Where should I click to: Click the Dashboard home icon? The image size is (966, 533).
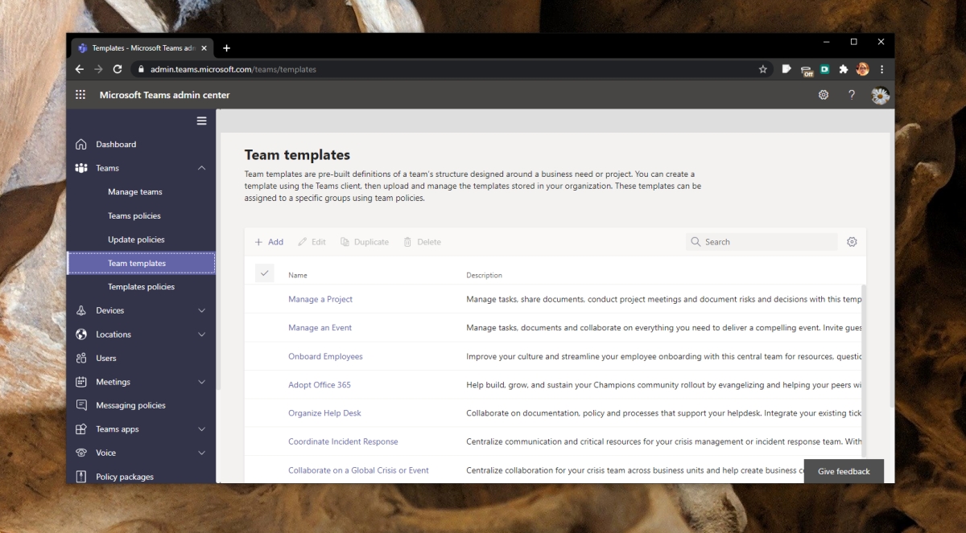[x=81, y=145]
